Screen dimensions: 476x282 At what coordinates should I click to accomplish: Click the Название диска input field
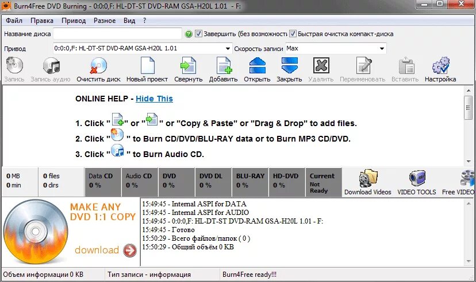pos(118,34)
